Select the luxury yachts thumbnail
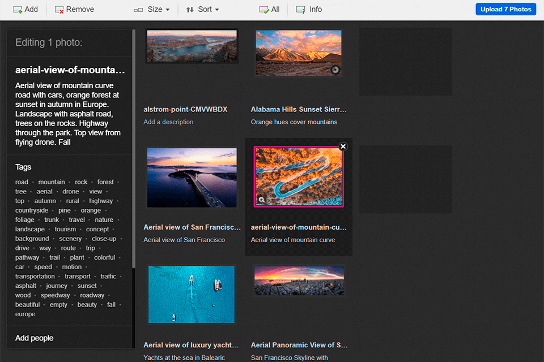Screen dimensions: 544x362 pyautogui.click(x=192, y=295)
